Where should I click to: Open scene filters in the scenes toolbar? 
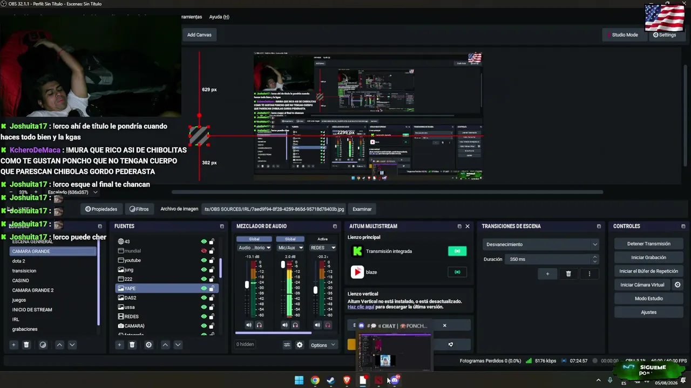point(43,345)
